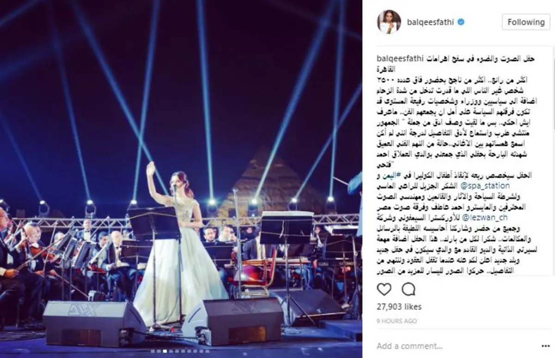Click the concert photo of the singer
The width and height of the screenshot is (555, 358).
pos(181,179)
